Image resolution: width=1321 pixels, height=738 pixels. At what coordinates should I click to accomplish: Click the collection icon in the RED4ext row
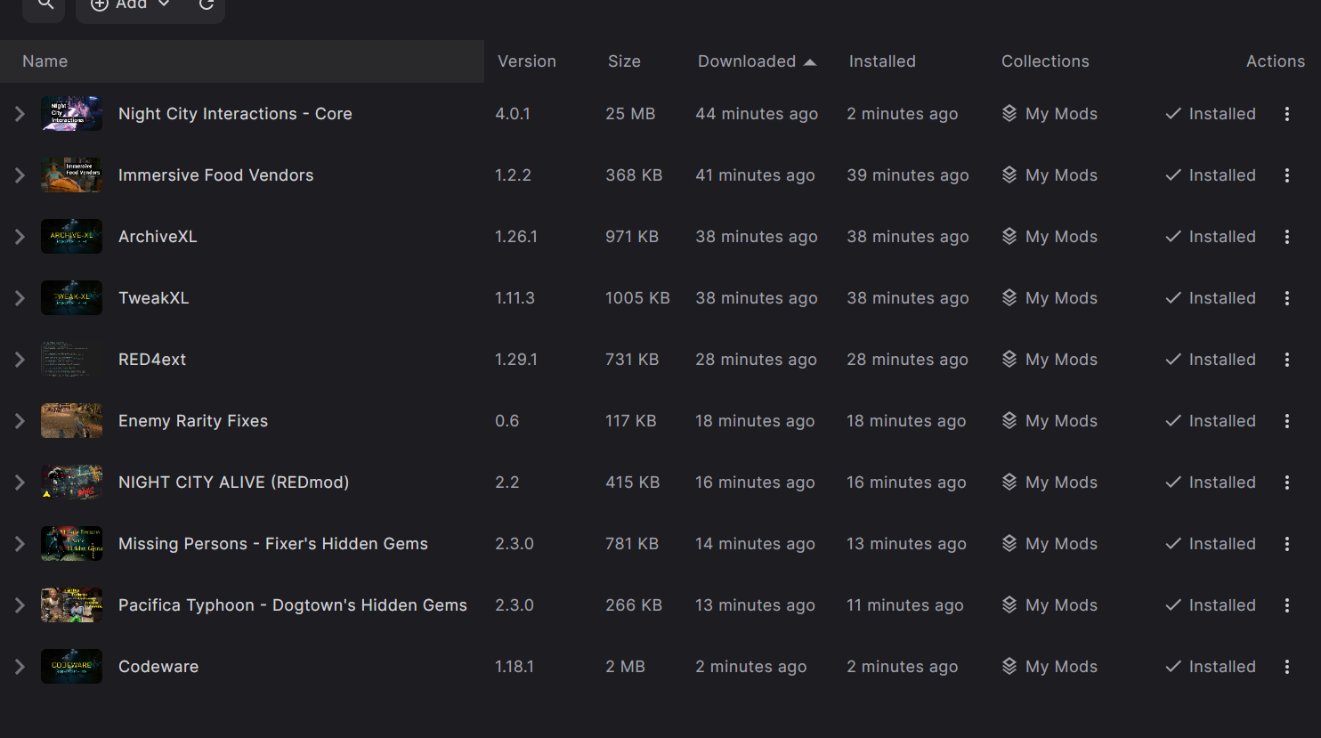click(x=1009, y=360)
